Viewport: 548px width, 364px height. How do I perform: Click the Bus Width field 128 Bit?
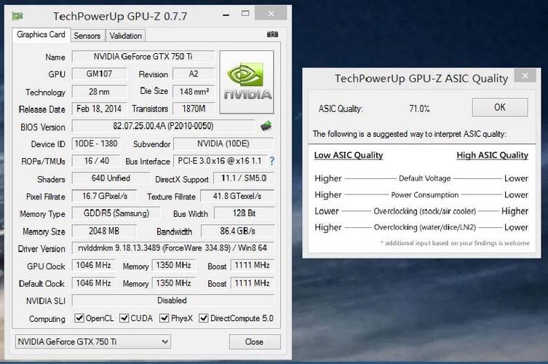point(244,213)
